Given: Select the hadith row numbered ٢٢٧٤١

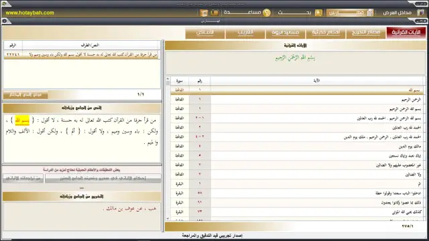Looking at the screenshot, I should 82,55.
